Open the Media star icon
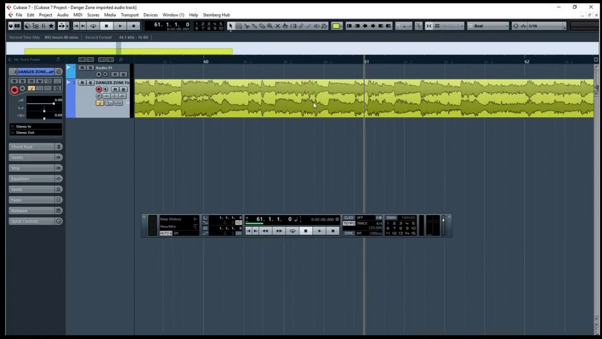 (x=51, y=26)
